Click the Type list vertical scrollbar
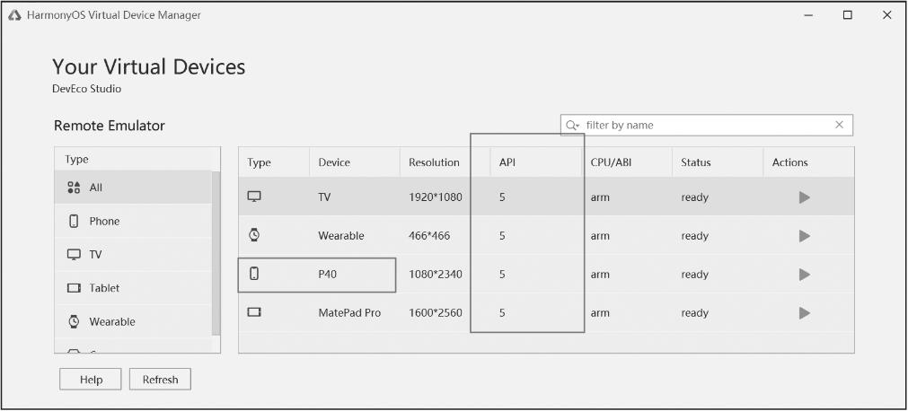This screenshot has height=411, width=908. click(x=216, y=251)
